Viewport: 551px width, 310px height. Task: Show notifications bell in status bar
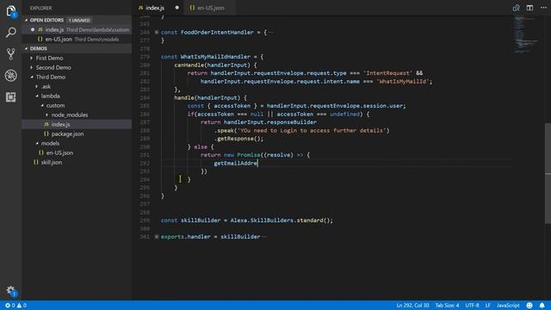[x=542, y=306]
